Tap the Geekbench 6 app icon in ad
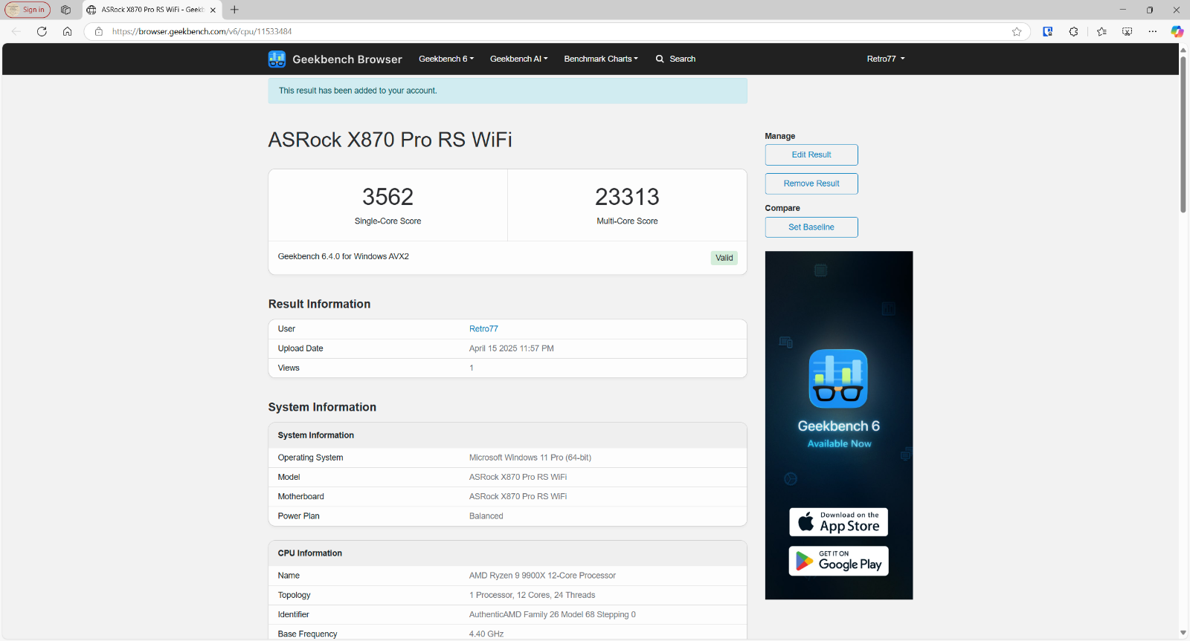This screenshot has height=641, width=1190. [x=838, y=379]
